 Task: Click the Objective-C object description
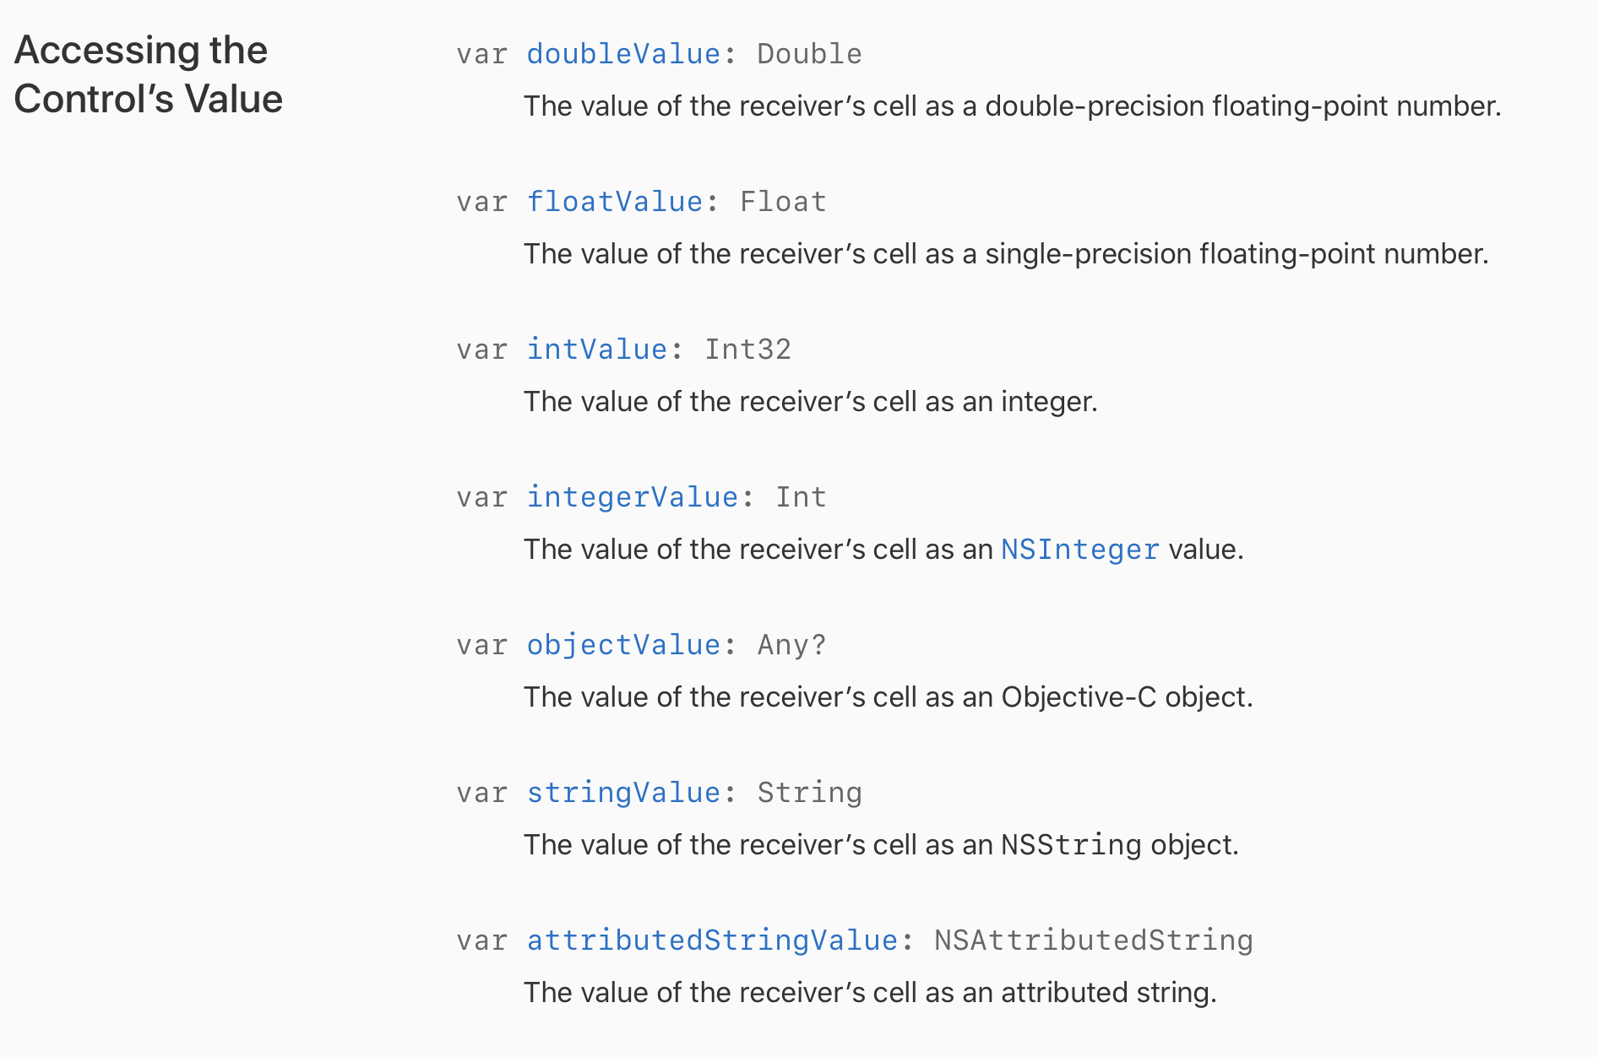click(x=888, y=697)
